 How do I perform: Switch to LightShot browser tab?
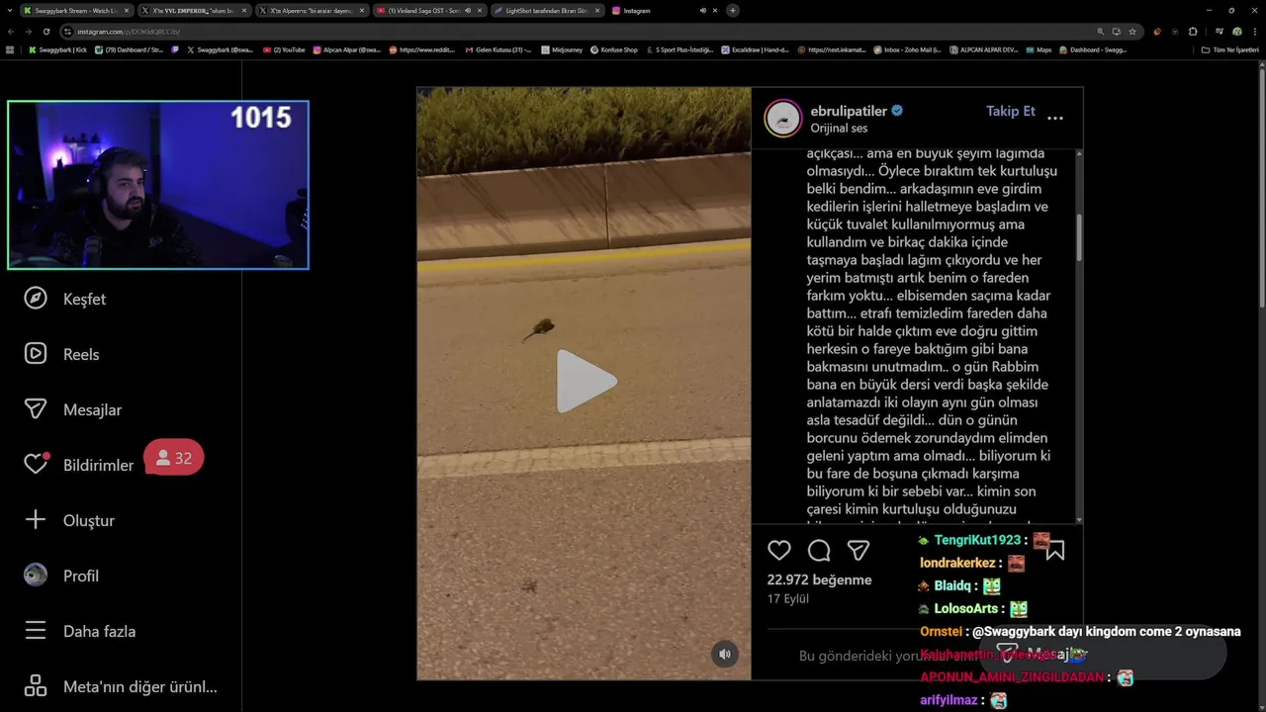pyautogui.click(x=547, y=10)
